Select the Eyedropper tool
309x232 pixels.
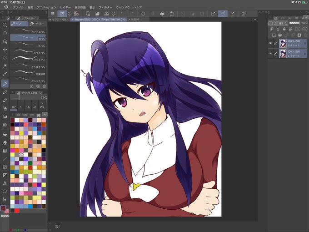tap(5, 74)
